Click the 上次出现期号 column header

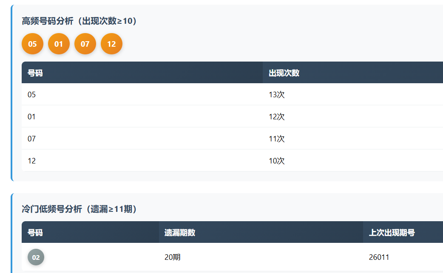pyautogui.click(x=392, y=232)
